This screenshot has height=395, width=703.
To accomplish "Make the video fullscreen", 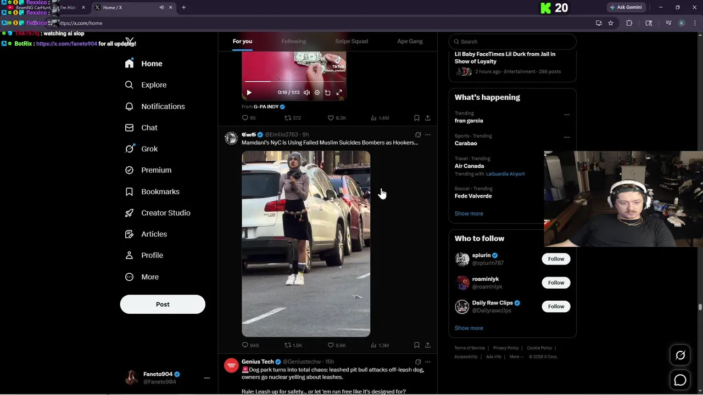I will click(x=339, y=93).
